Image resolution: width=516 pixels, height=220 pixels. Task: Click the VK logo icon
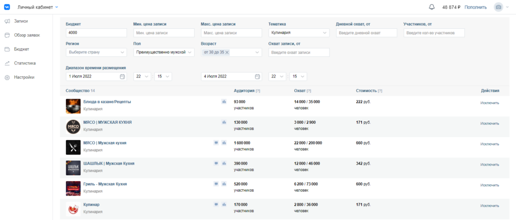[7, 7]
